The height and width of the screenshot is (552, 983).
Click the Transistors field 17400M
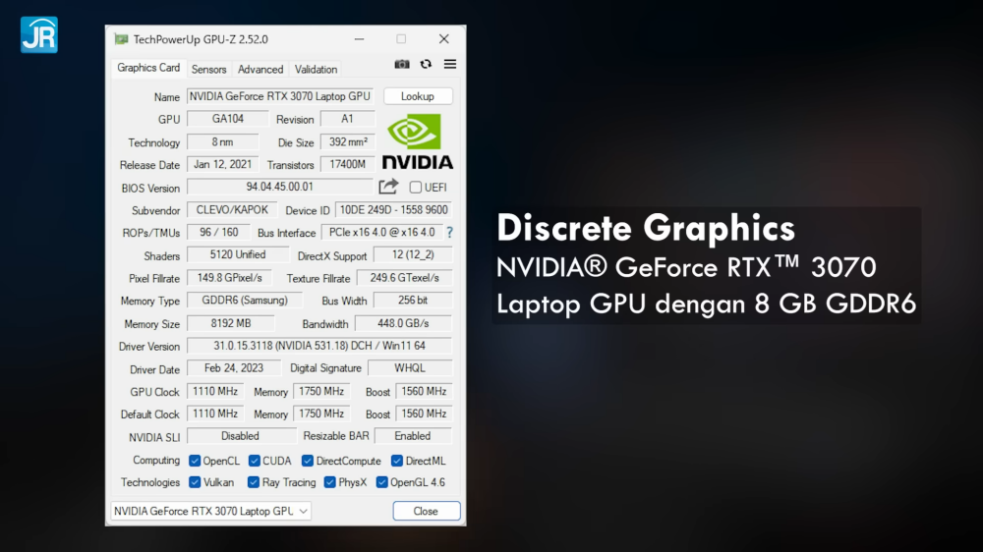[348, 165]
